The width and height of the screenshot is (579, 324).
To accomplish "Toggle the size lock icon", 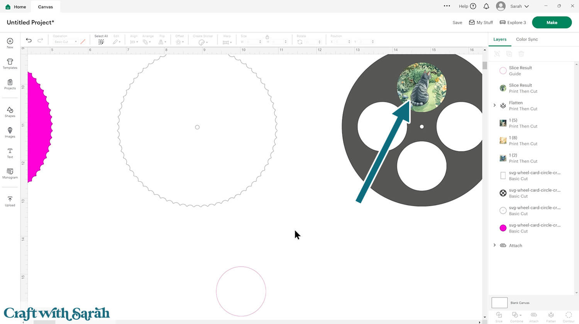I will [267, 37].
